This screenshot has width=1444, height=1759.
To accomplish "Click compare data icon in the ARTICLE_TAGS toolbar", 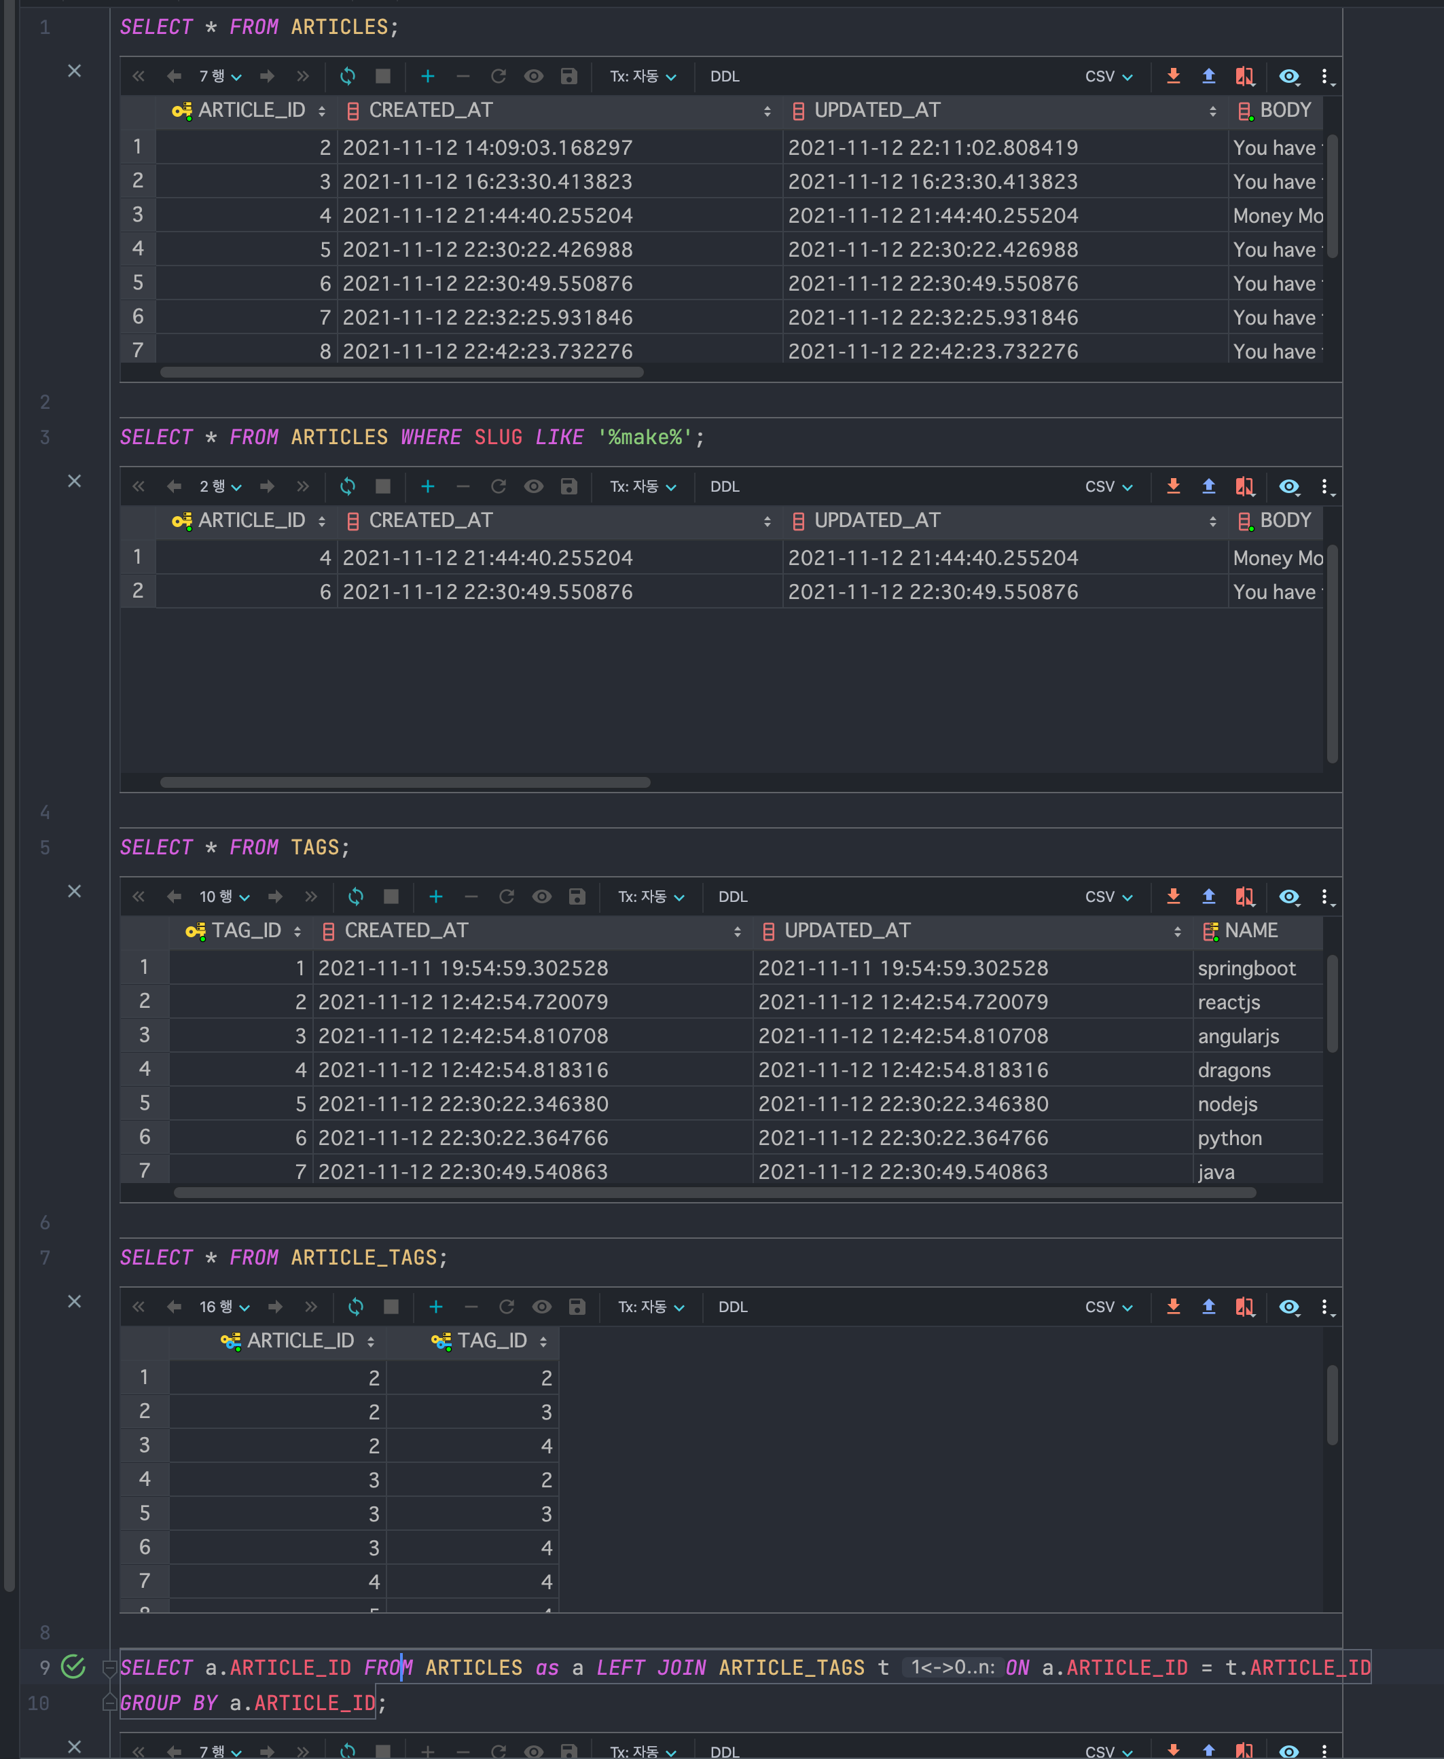I will (x=1244, y=1307).
